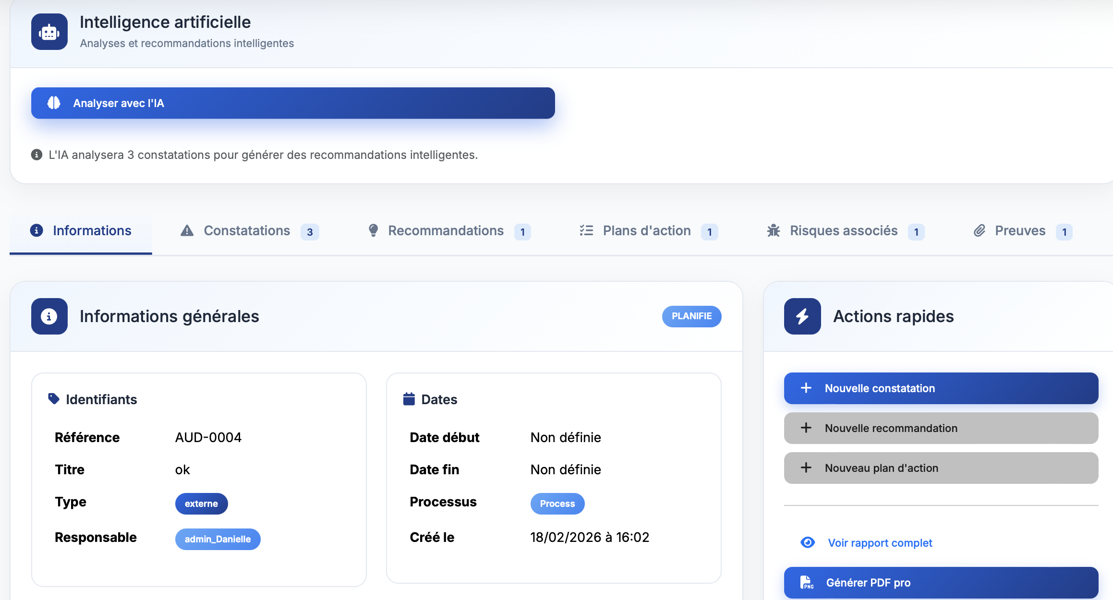Click the Process badge under Processus

coord(557,504)
